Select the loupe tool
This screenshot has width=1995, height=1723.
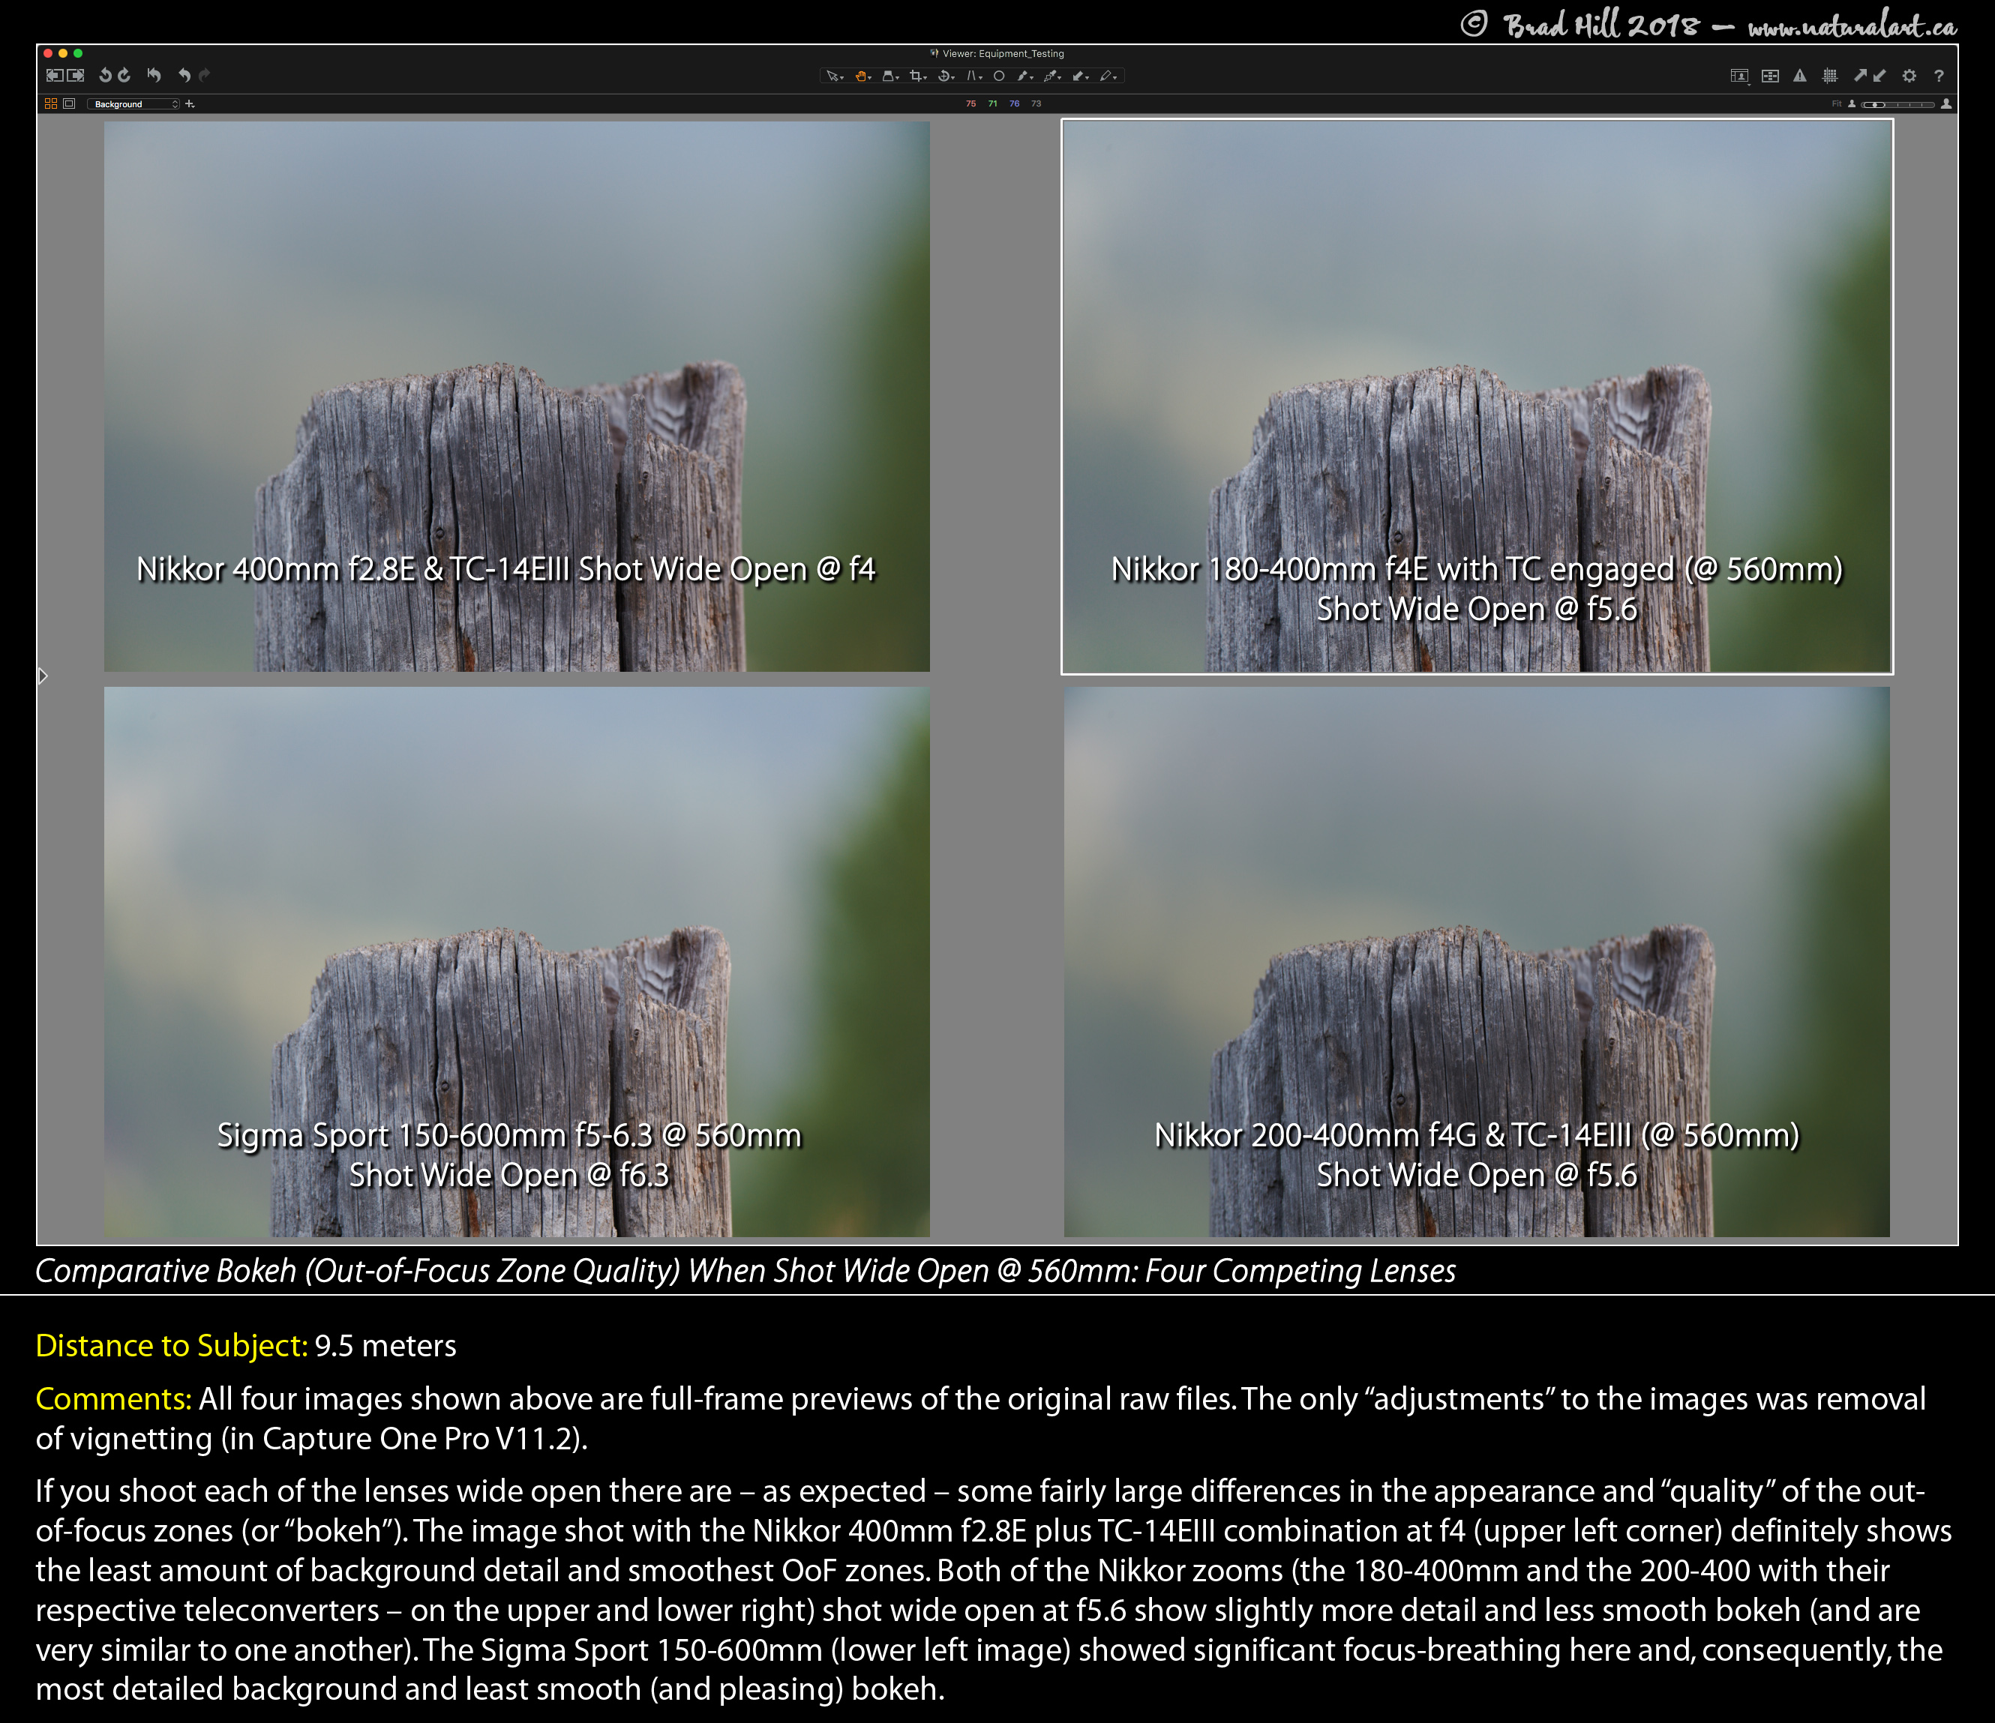pos(889,76)
